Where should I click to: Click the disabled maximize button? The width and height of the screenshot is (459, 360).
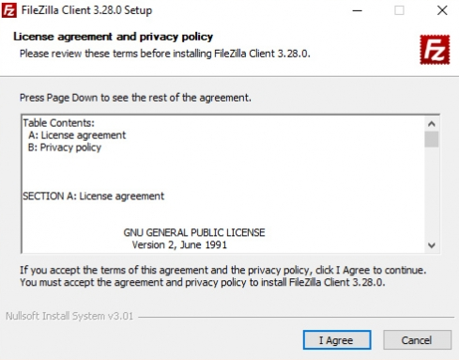(x=399, y=10)
